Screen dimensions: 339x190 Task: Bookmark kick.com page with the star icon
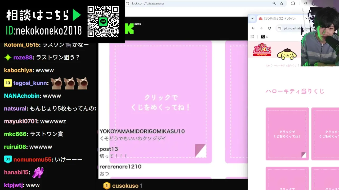pos(282,3)
